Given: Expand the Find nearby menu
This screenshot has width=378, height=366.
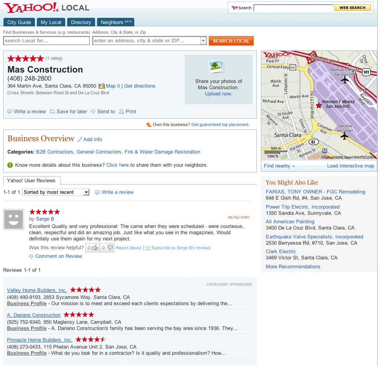Looking at the screenshot, I should (279, 166).
